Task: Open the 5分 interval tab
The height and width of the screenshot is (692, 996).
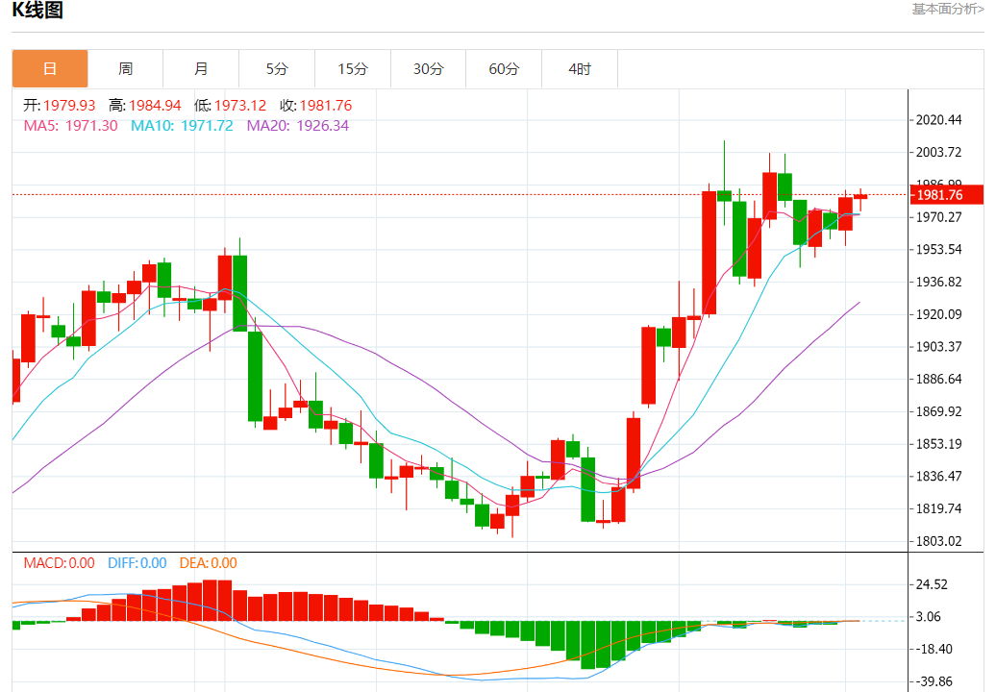Action: (x=276, y=68)
